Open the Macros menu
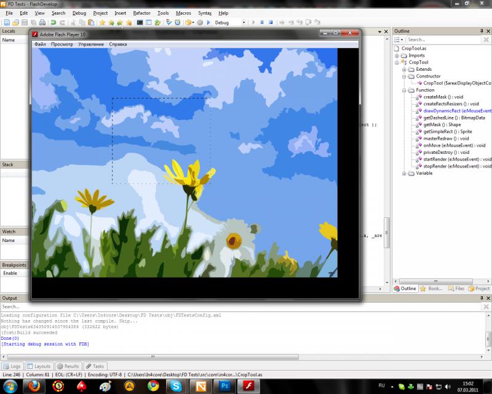The width and height of the screenshot is (492, 394). click(183, 13)
